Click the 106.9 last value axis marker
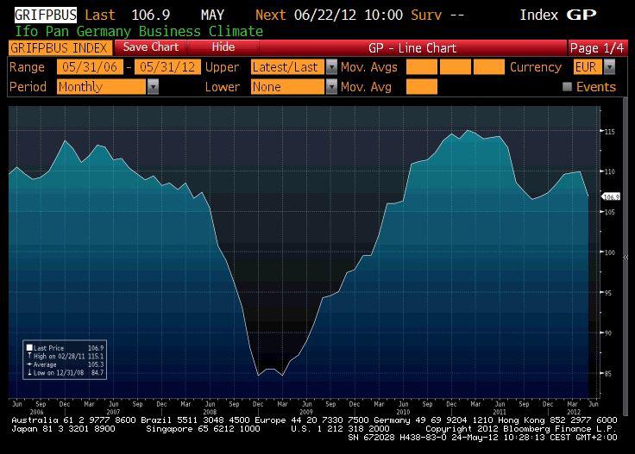 coord(611,197)
